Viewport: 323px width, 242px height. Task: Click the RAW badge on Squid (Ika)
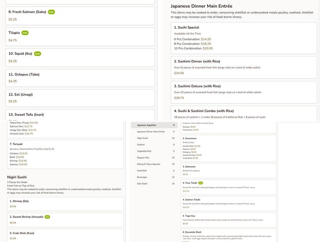point(38,54)
